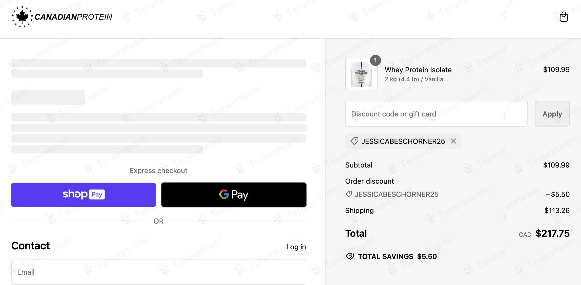Viewport: 581px width, 285px height.
Task: Click the Total Savings tag icon
Action: click(350, 256)
